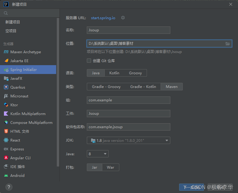Select the Jakarta EE generator
The width and height of the screenshot is (238, 193).
click(x=28, y=61)
